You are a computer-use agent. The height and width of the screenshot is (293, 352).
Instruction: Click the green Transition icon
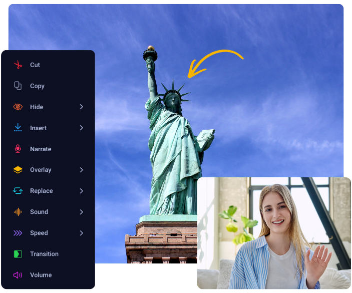pos(18,254)
